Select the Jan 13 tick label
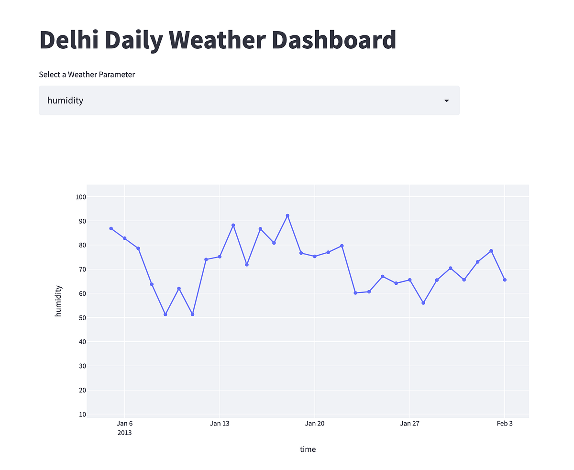574x470 pixels. (x=220, y=423)
